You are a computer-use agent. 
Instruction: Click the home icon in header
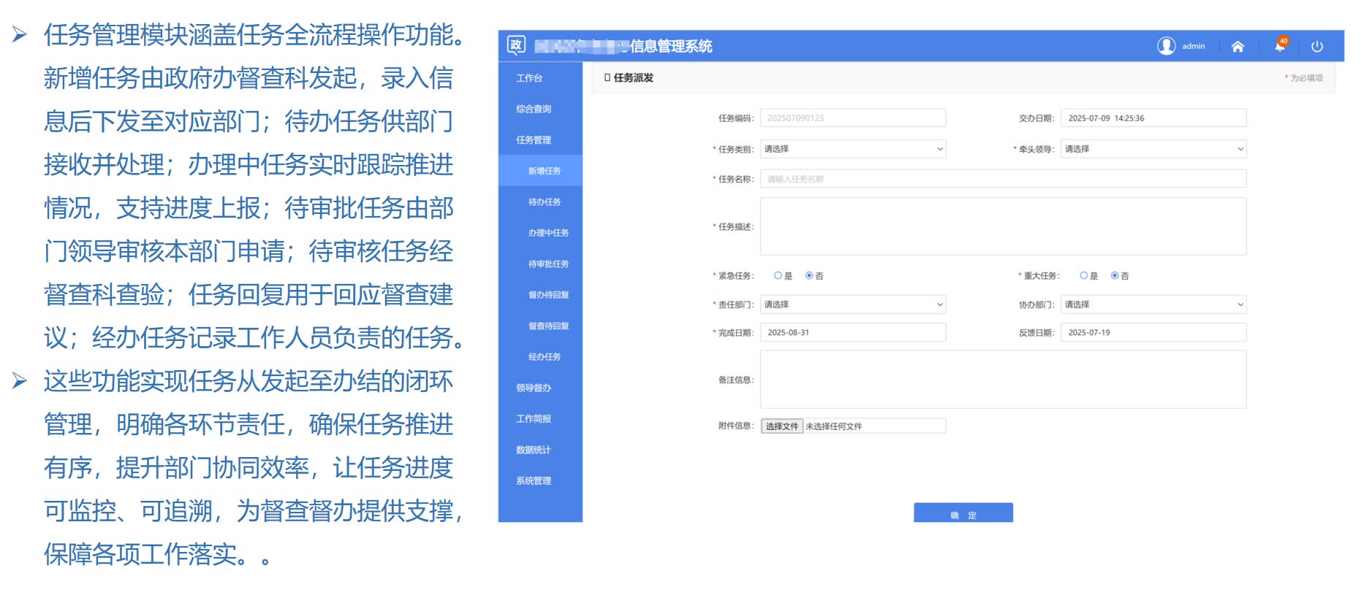click(x=1237, y=47)
